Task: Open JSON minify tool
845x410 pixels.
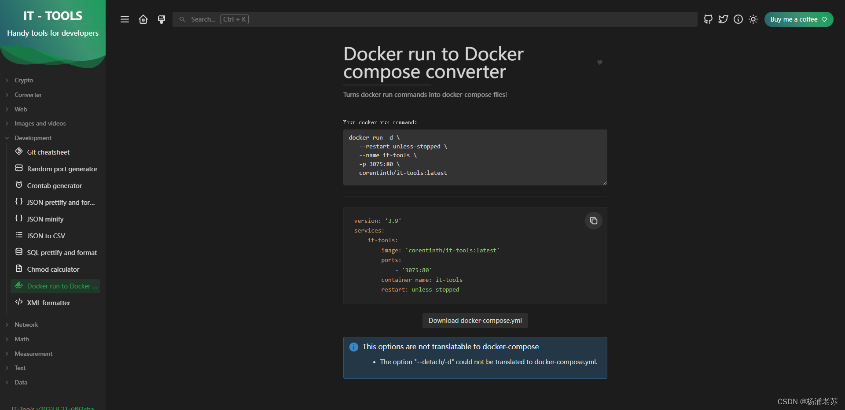Action: coord(55,219)
